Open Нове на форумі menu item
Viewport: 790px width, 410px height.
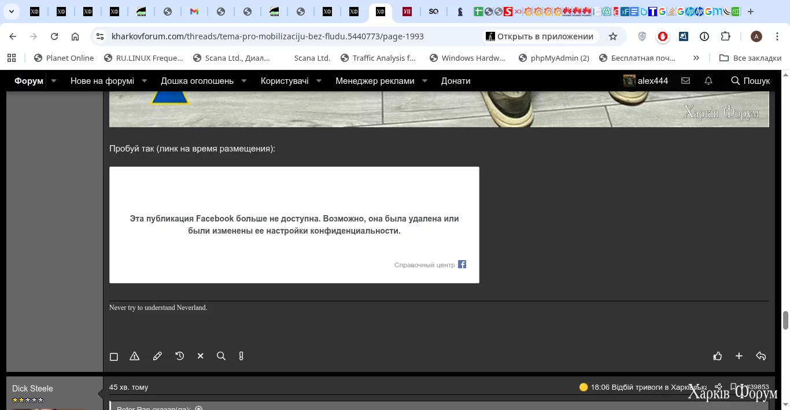pyautogui.click(x=102, y=81)
